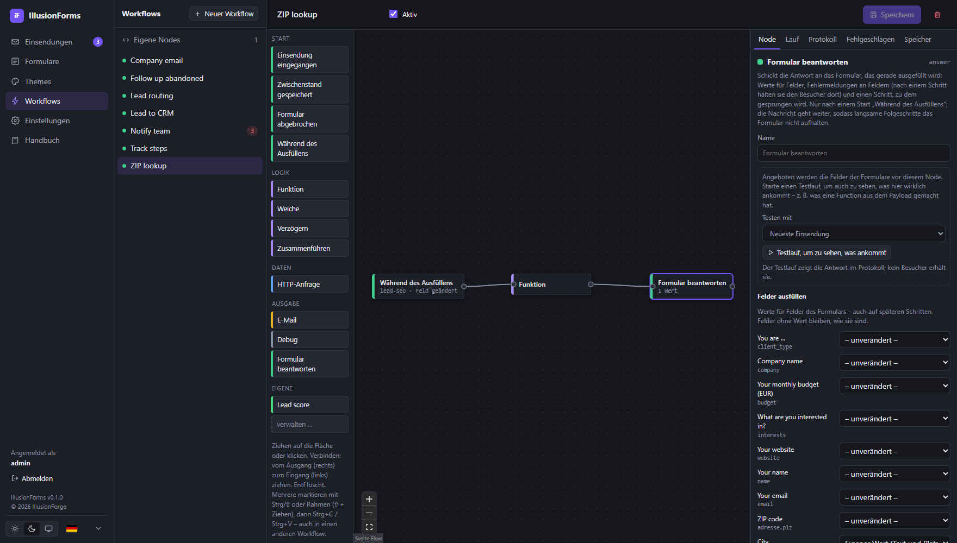Switch to the Protokoll tab
Image resolution: width=957 pixels, height=543 pixels.
click(822, 40)
